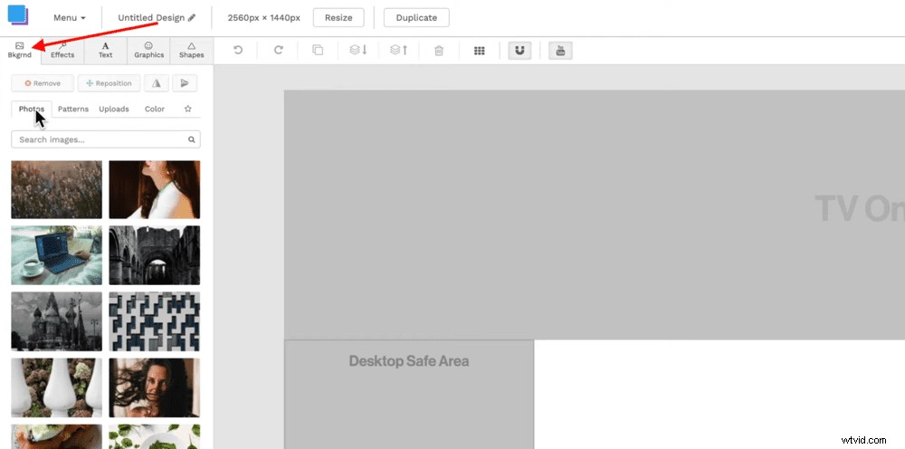Select the Uploads sub-tab

tap(114, 109)
